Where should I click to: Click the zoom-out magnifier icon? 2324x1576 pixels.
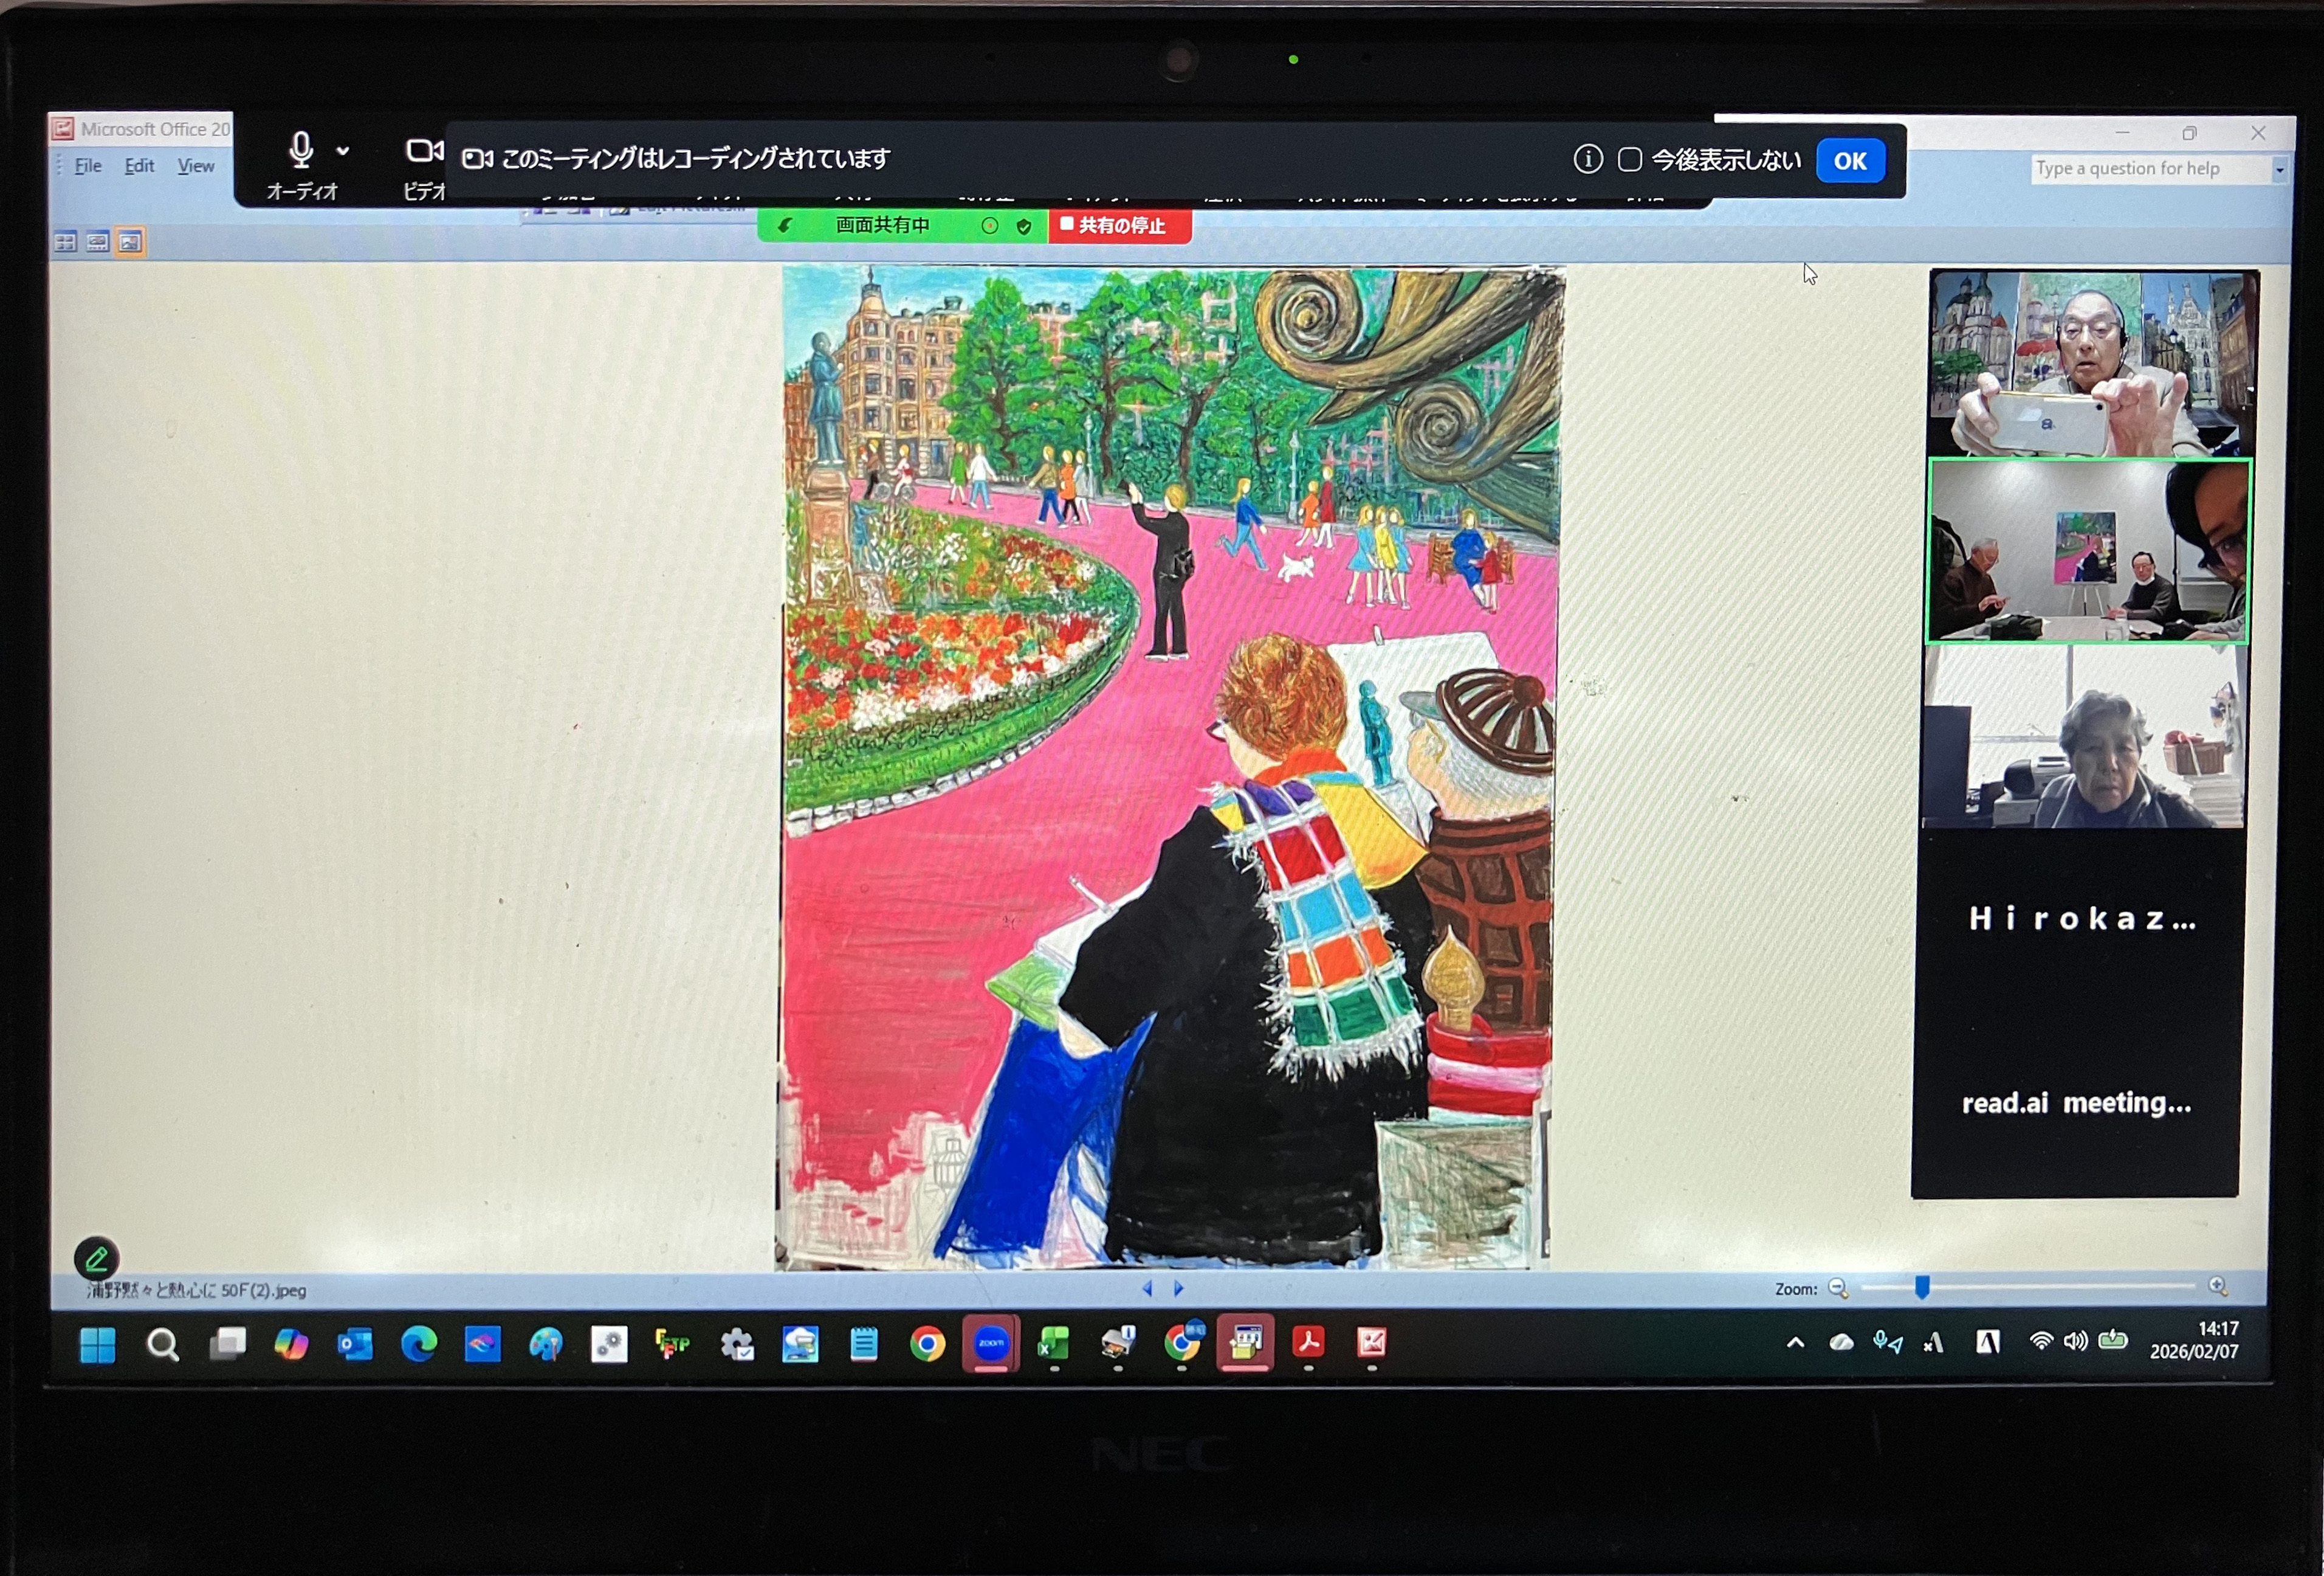[1837, 1288]
